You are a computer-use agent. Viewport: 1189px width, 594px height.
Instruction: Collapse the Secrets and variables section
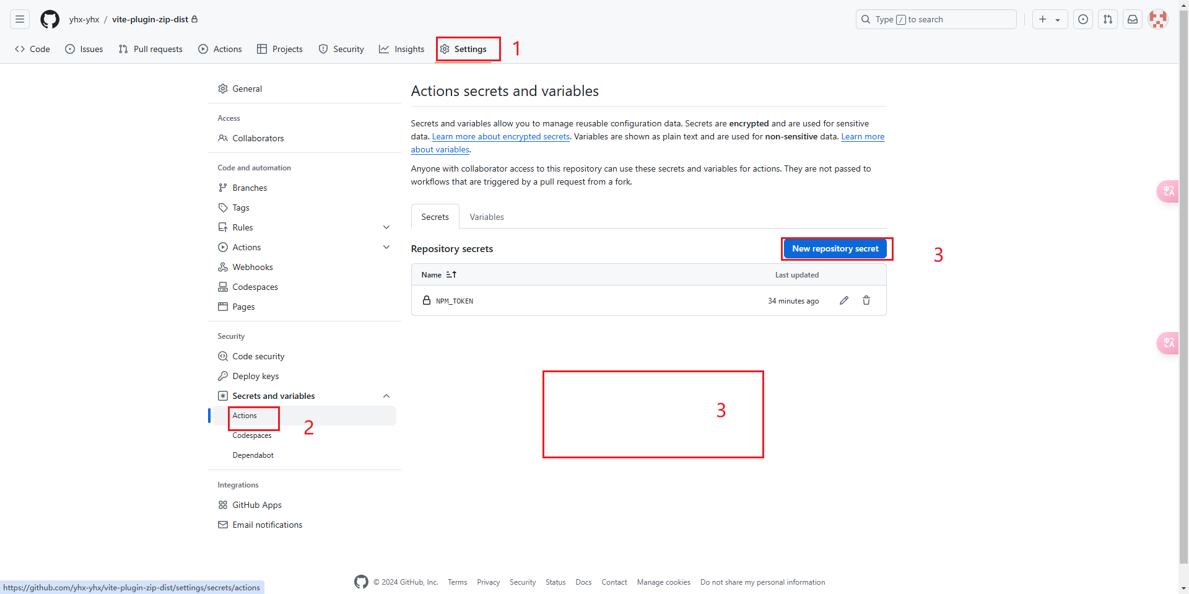386,396
